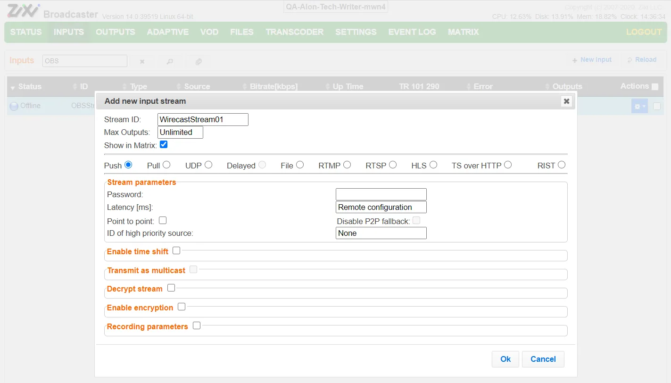Open the STATUS tab
The height and width of the screenshot is (383, 671).
coord(26,32)
